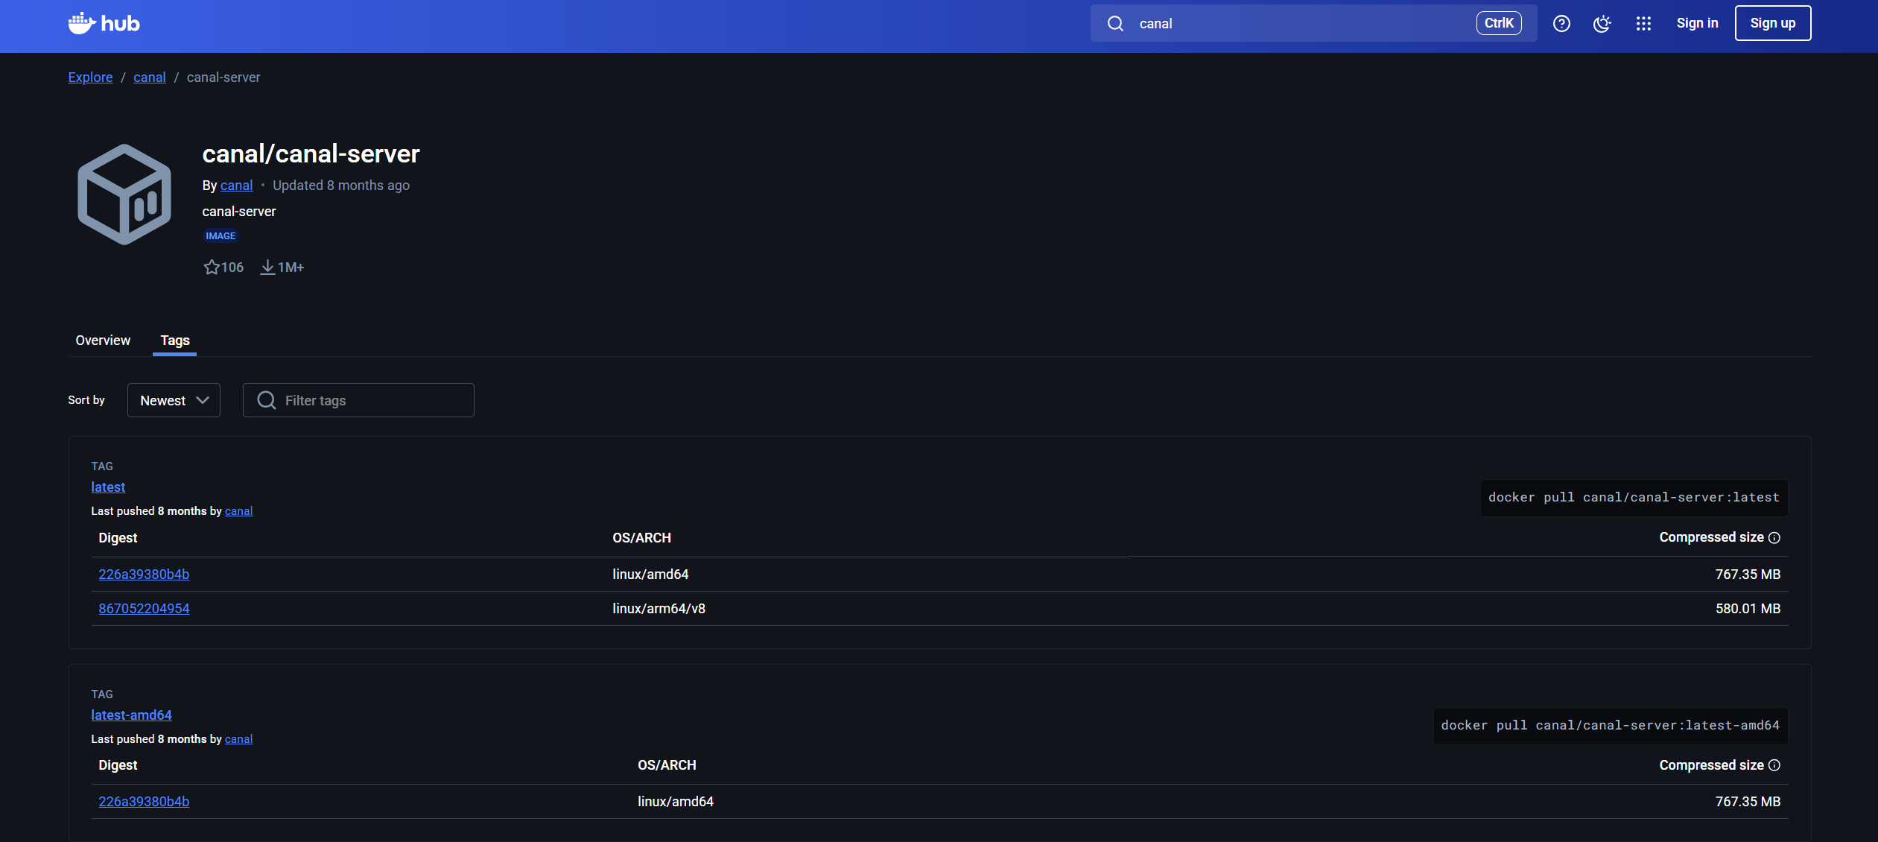
Task: Open canal in the breadcrumb
Action: coord(150,77)
